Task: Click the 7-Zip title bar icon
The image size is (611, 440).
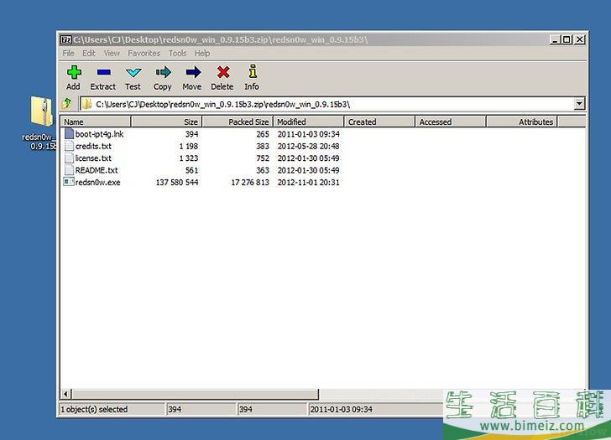Action: tap(65, 39)
